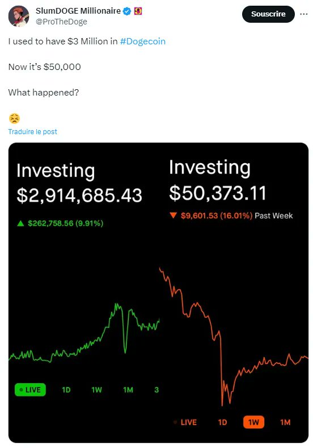This screenshot has height=448, width=313.
Task: Click the blue verified checkmark badge
Action: point(127,11)
